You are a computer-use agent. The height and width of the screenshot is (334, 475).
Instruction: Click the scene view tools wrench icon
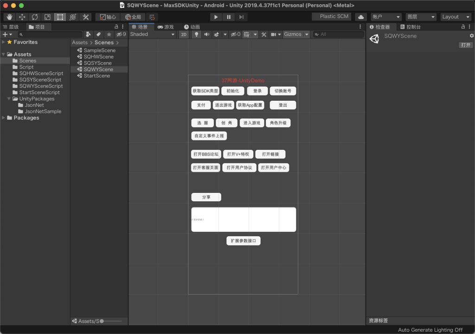[264, 34]
